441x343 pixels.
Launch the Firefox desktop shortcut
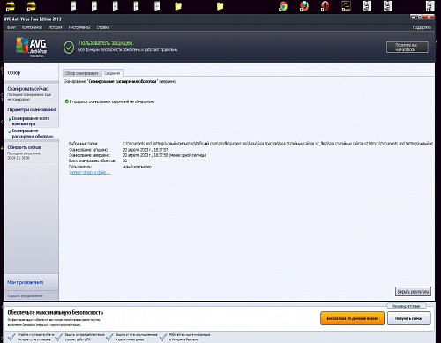pyautogui.click(x=304, y=6)
